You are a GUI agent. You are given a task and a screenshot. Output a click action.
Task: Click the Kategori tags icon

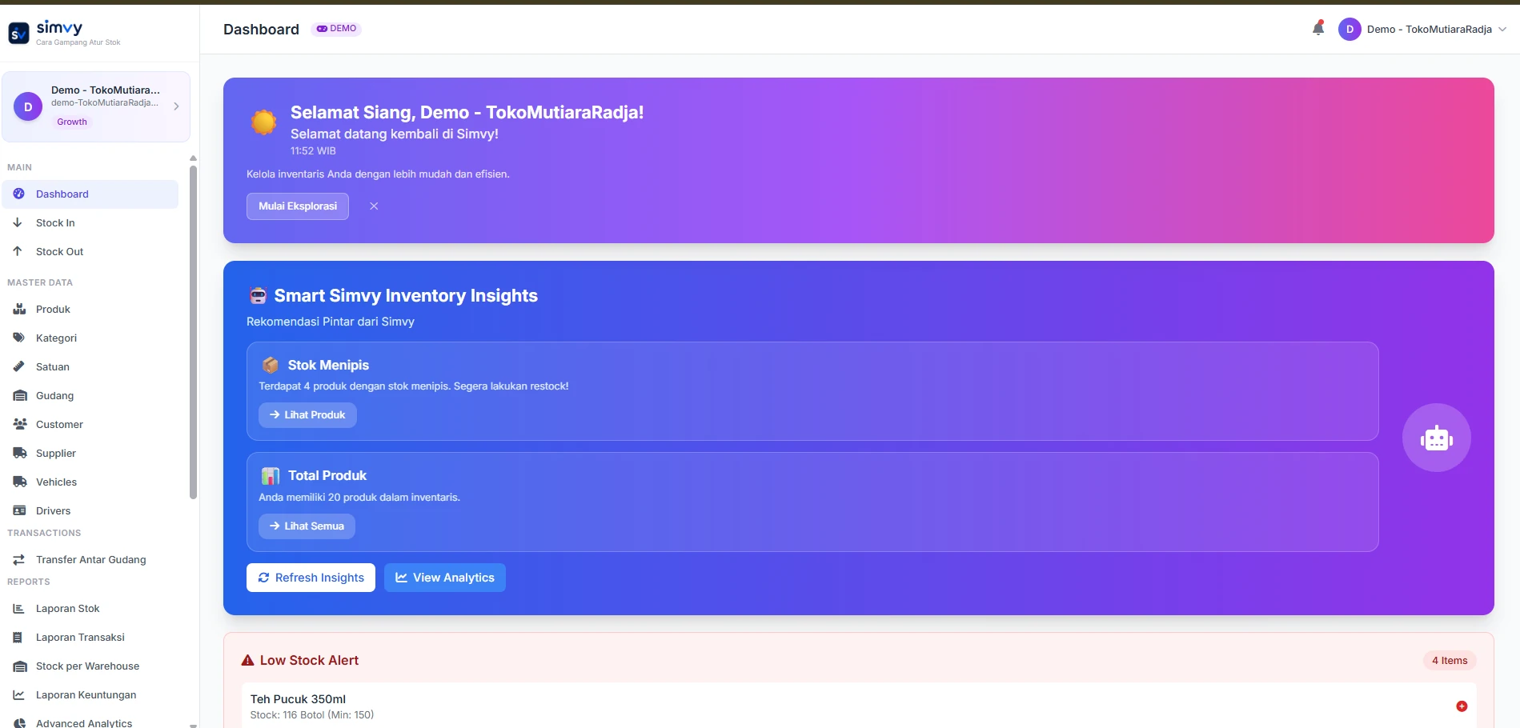(x=19, y=338)
